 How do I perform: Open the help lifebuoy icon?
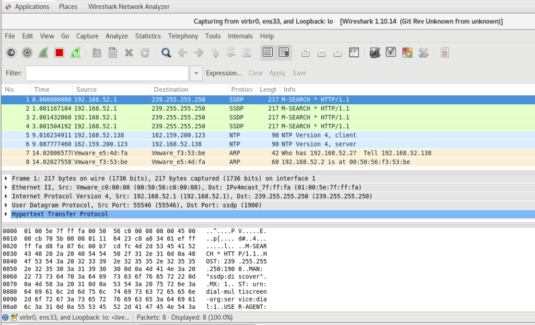(x=445, y=53)
